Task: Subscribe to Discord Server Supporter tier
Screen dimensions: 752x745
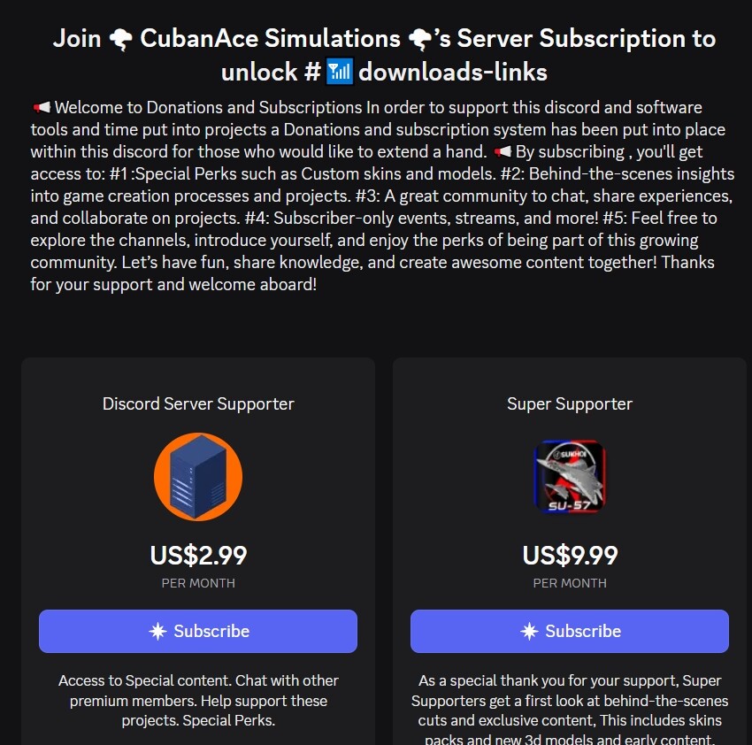Action: tap(198, 632)
